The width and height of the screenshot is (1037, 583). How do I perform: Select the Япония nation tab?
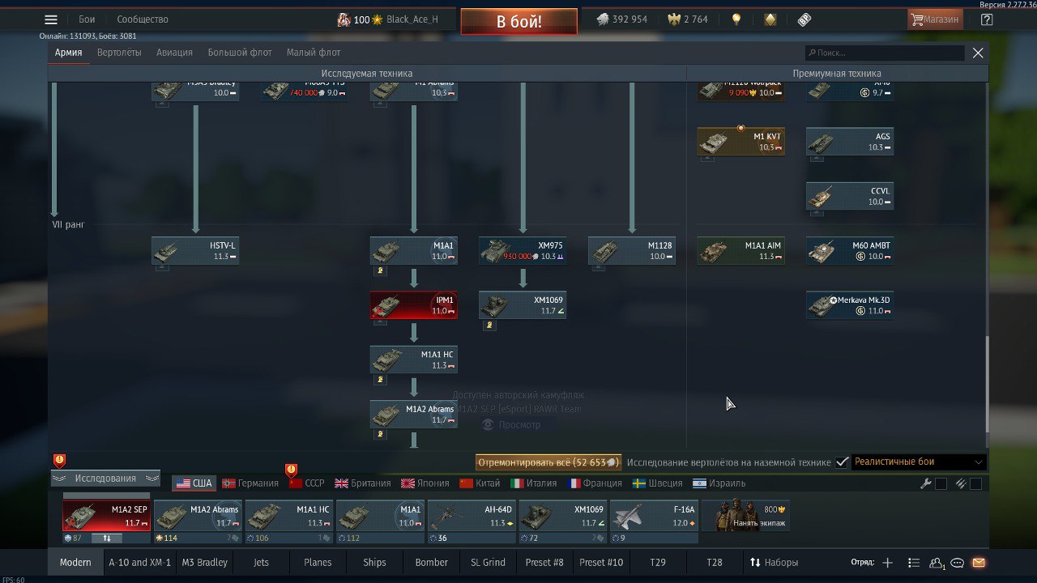tap(425, 483)
